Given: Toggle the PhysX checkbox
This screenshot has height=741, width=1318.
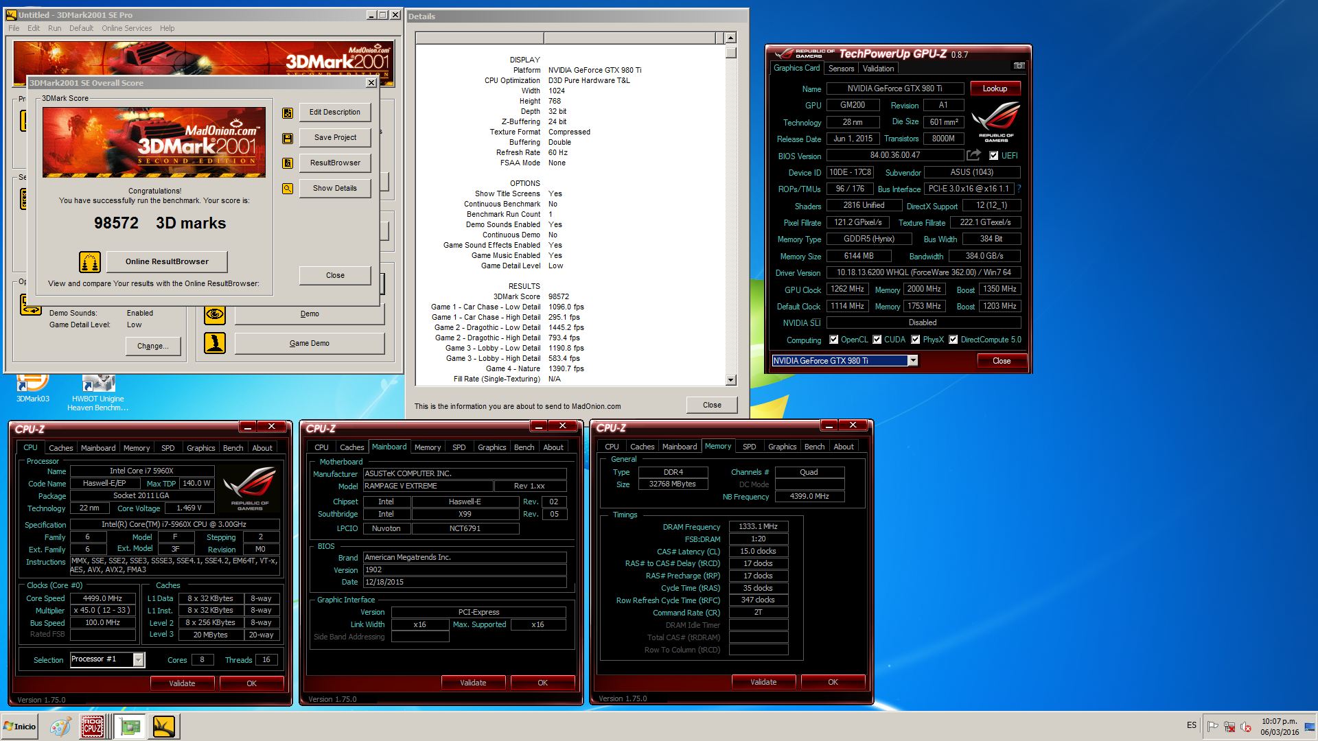Looking at the screenshot, I should (916, 340).
